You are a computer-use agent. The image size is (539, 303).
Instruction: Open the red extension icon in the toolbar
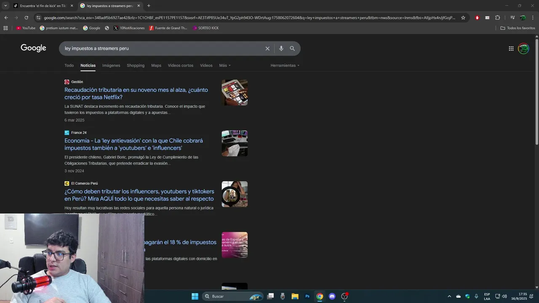tap(477, 18)
